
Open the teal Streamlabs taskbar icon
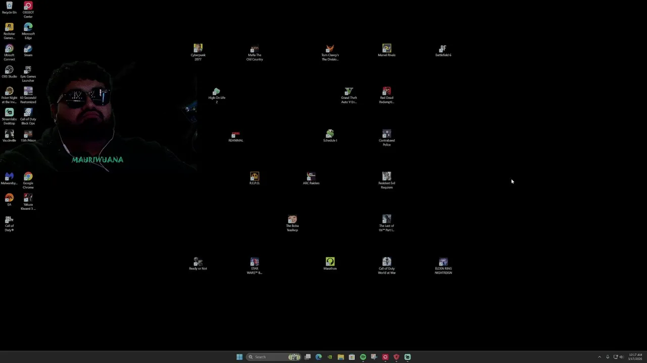click(407, 357)
